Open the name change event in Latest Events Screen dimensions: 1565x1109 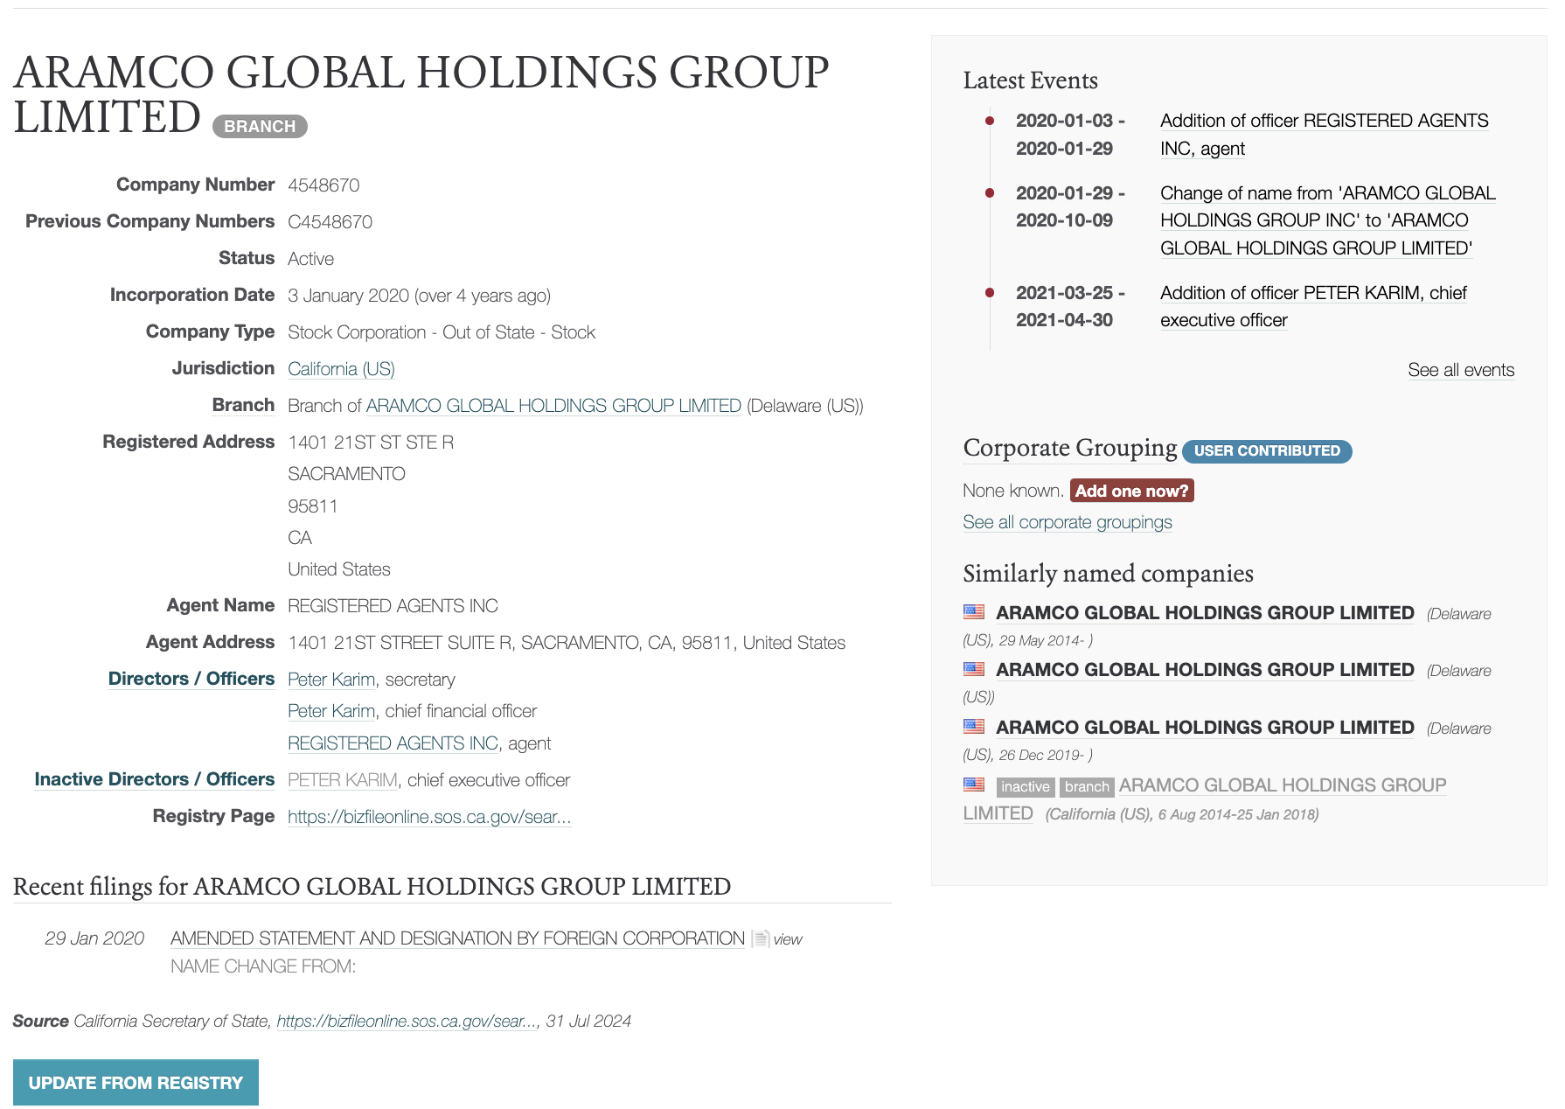click(1326, 220)
